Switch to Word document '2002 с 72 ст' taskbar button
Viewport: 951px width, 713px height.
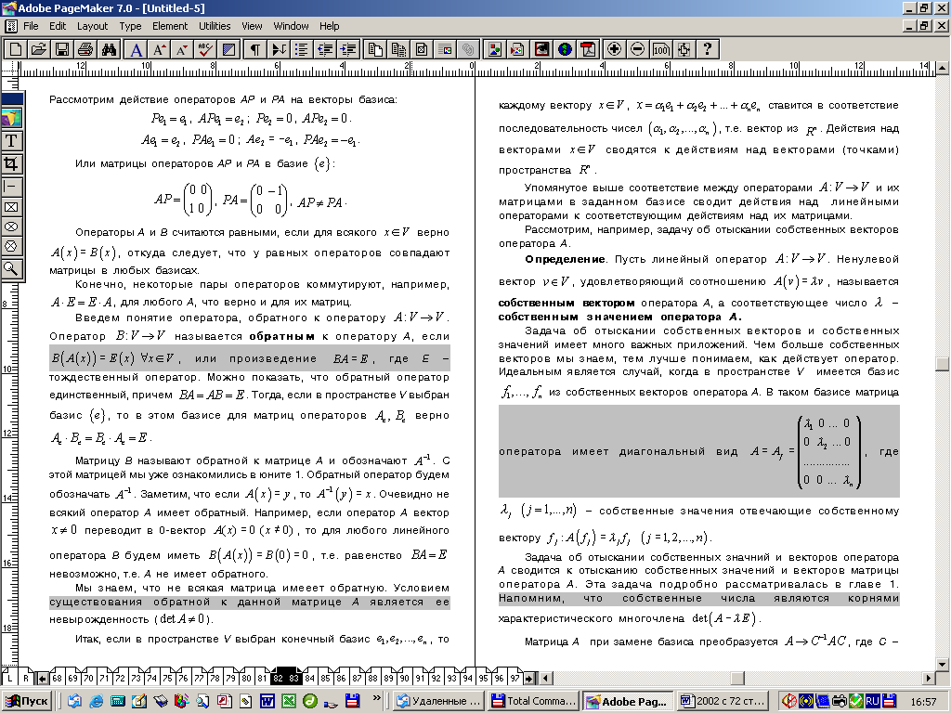(x=723, y=701)
